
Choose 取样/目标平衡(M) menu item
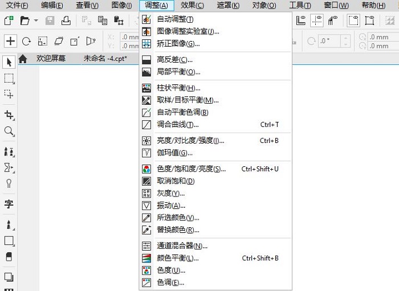click(215, 100)
